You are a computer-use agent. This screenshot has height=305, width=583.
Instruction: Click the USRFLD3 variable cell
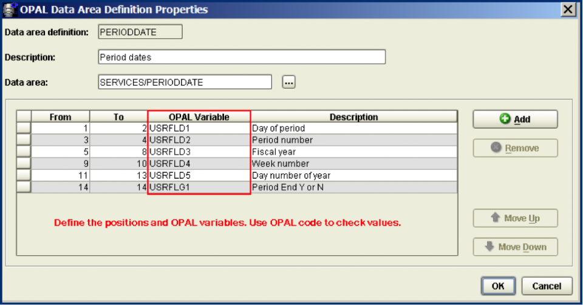[x=199, y=152]
